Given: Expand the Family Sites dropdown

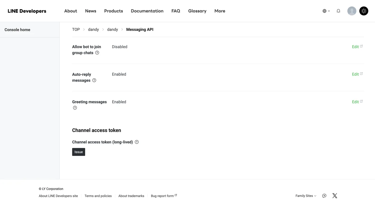Looking at the screenshot, I should (x=306, y=196).
